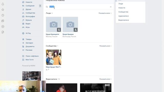Click the stacked pages icon in left strip

(x=3, y=21)
